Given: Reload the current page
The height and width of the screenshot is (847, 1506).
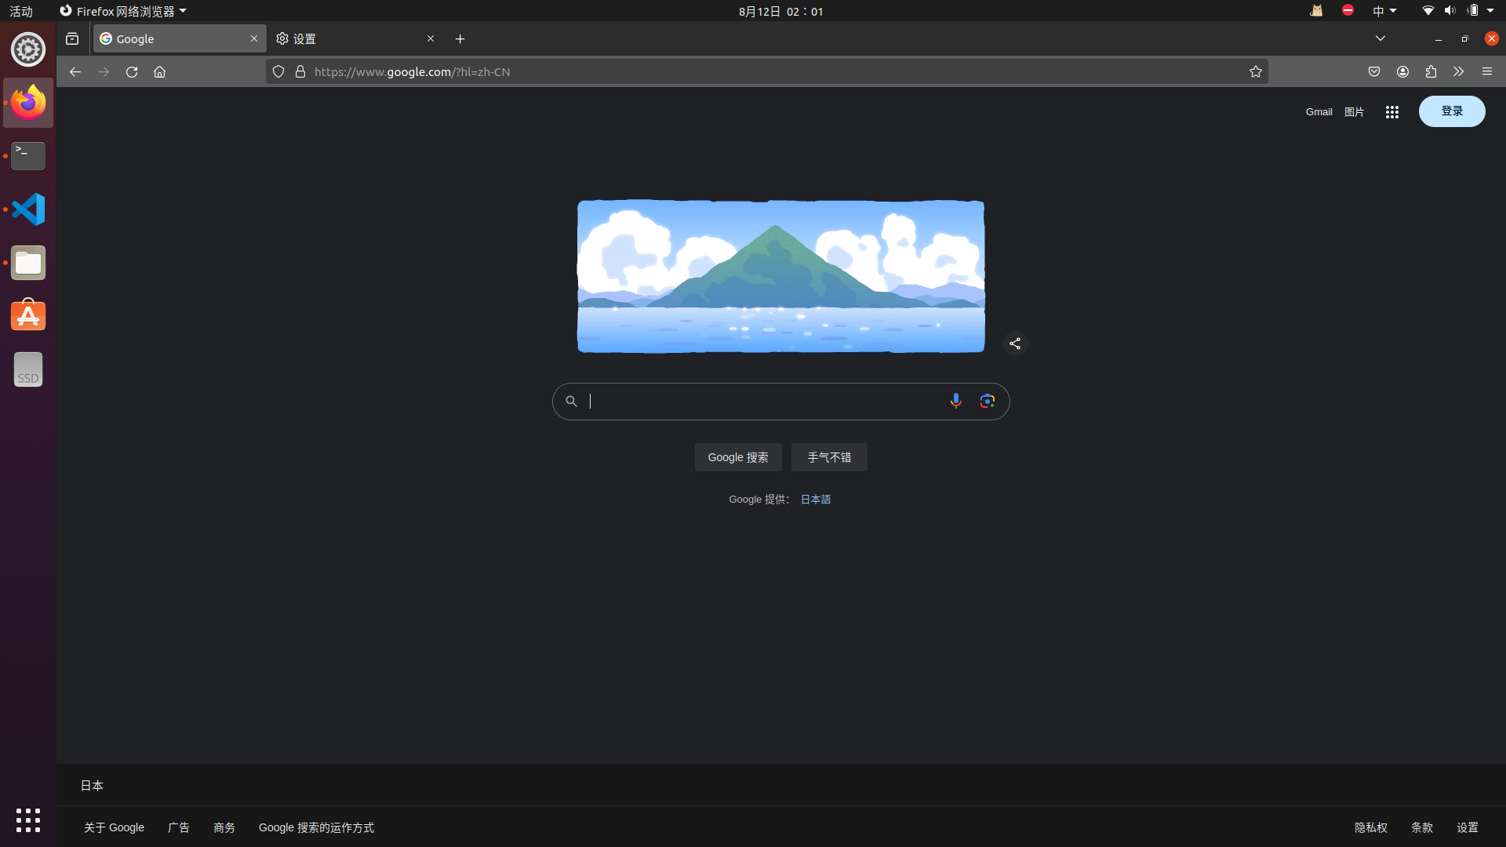Looking at the screenshot, I should pyautogui.click(x=132, y=71).
